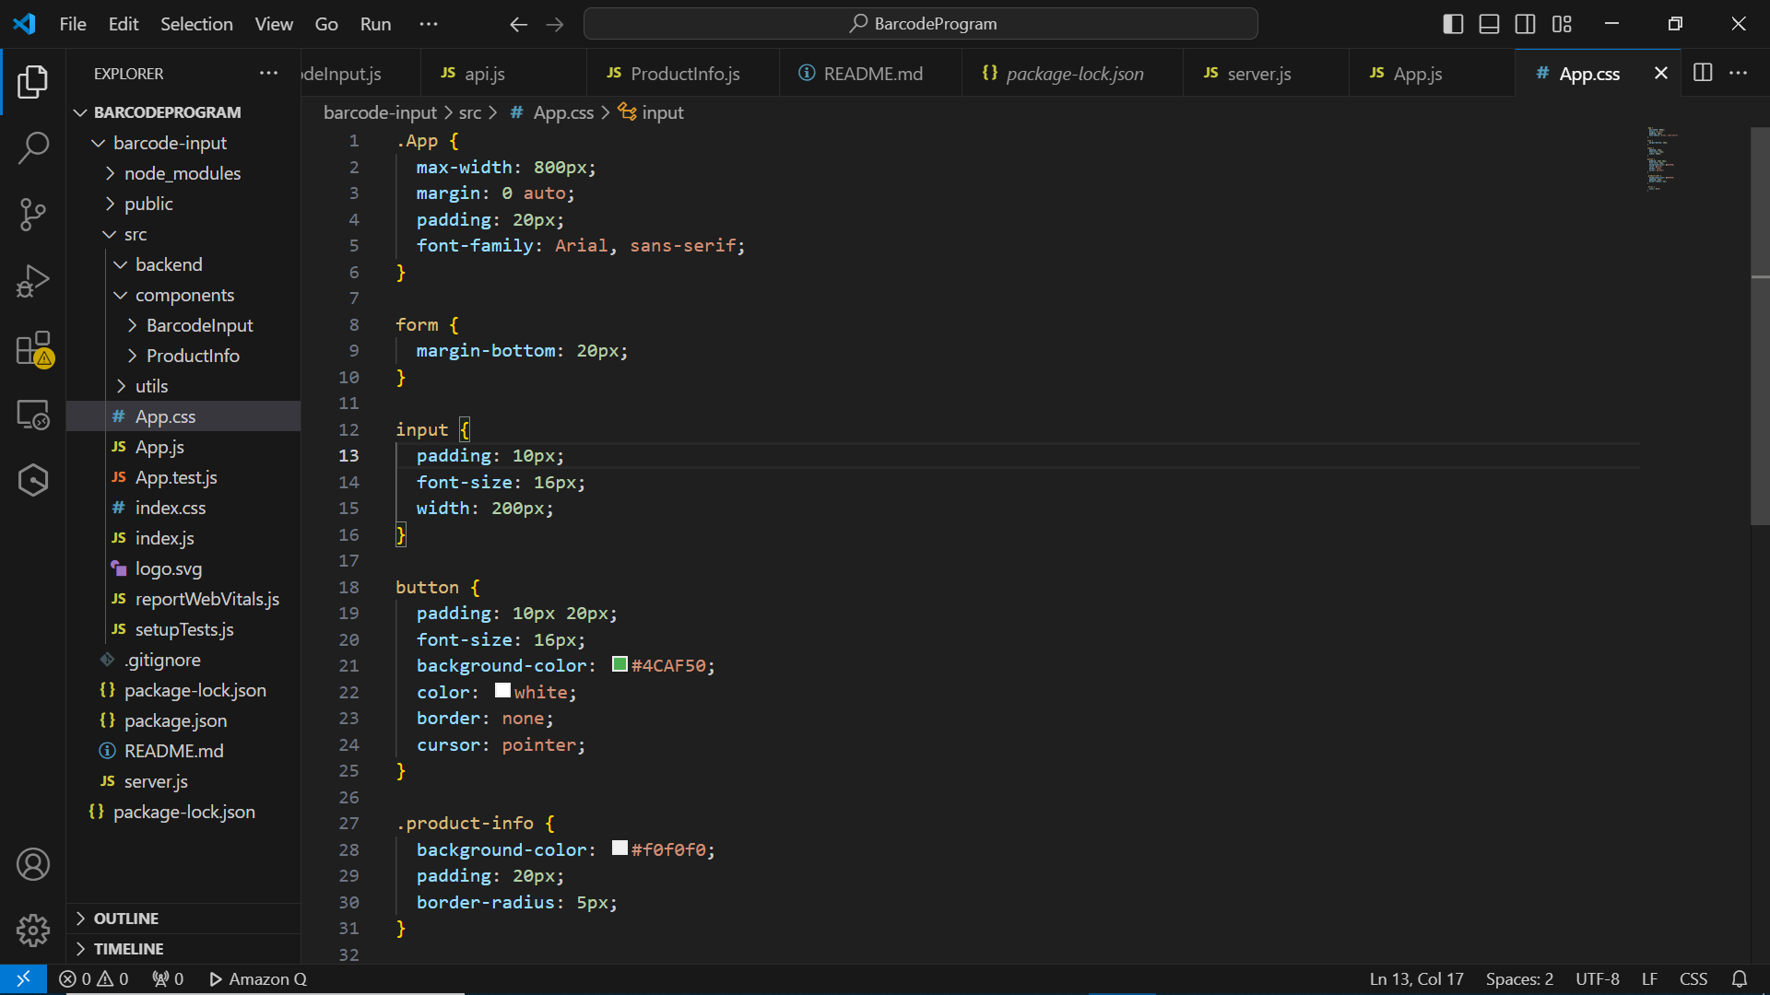Toggle the secondary side bar

point(1525,24)
